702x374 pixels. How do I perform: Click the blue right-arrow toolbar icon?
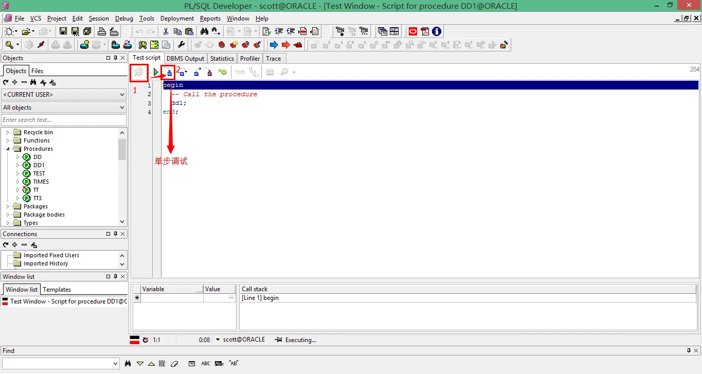coord(274,45)
